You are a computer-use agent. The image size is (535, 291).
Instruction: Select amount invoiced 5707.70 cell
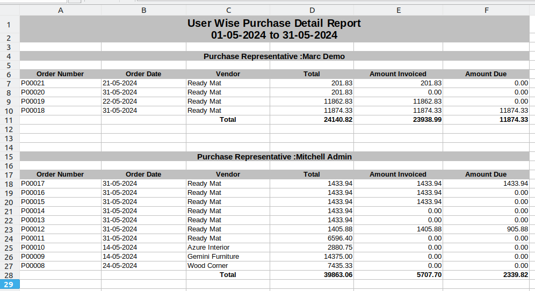(397, 275)
